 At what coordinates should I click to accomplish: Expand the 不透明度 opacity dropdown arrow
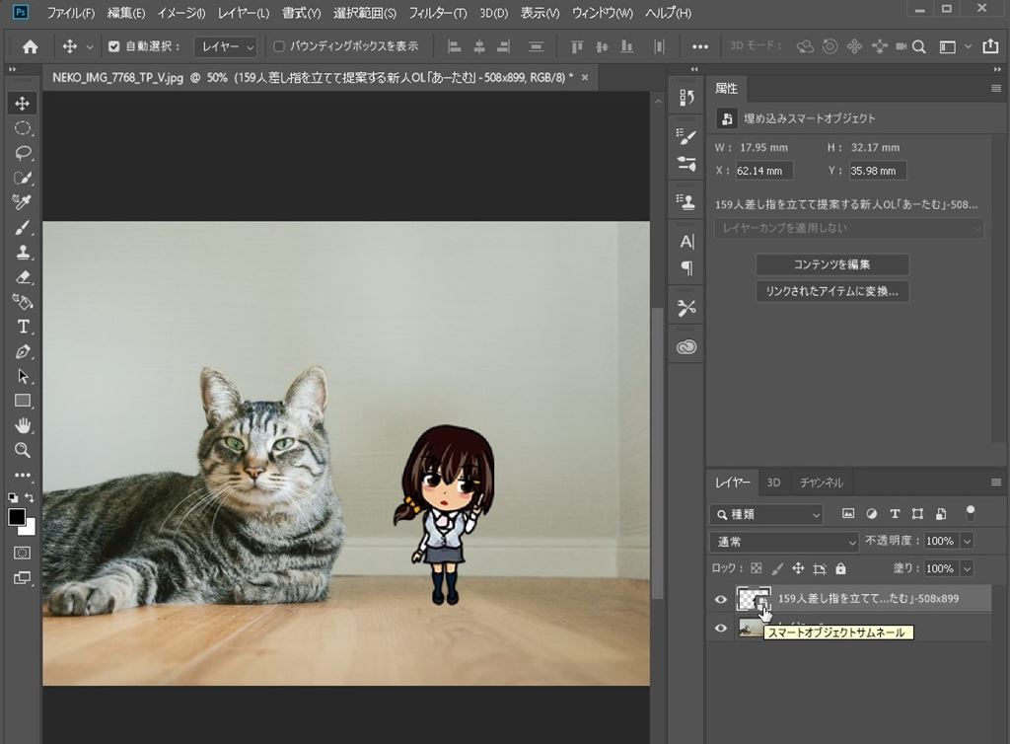[967, 542]
